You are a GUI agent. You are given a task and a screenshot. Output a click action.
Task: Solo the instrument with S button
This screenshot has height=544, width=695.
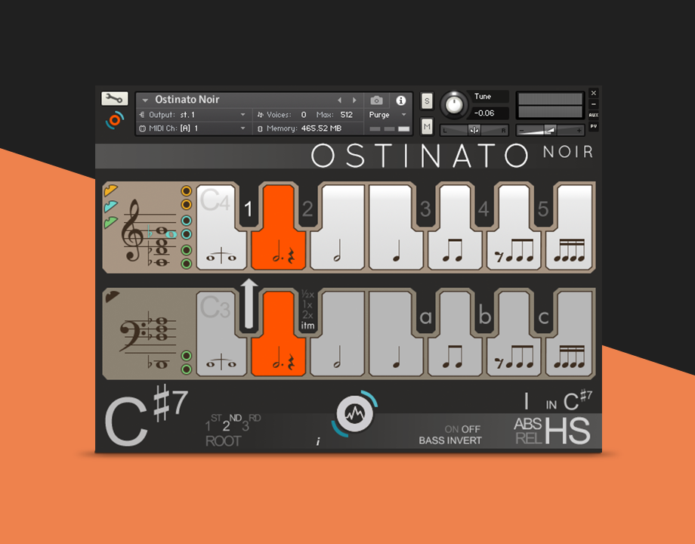427,101
